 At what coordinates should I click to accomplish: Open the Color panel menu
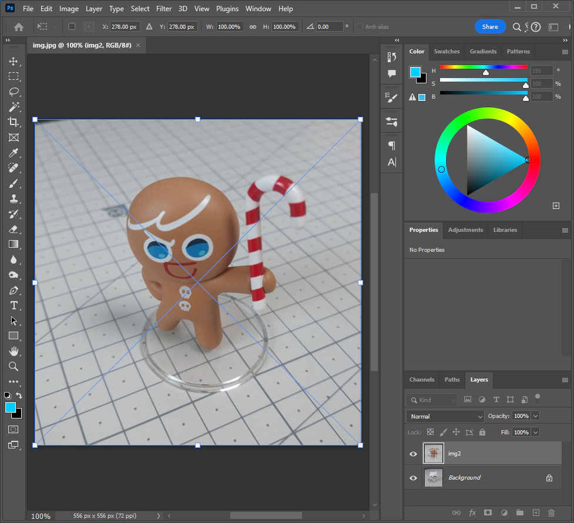coord(565,52)
